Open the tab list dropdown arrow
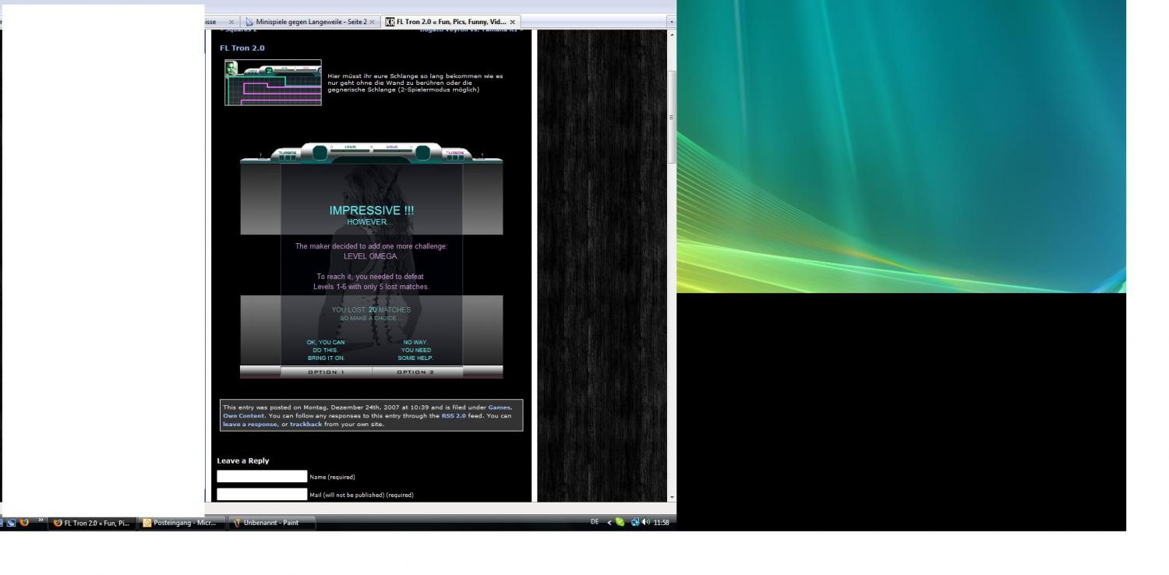The image size is (1169, 575). pos(672,22)
